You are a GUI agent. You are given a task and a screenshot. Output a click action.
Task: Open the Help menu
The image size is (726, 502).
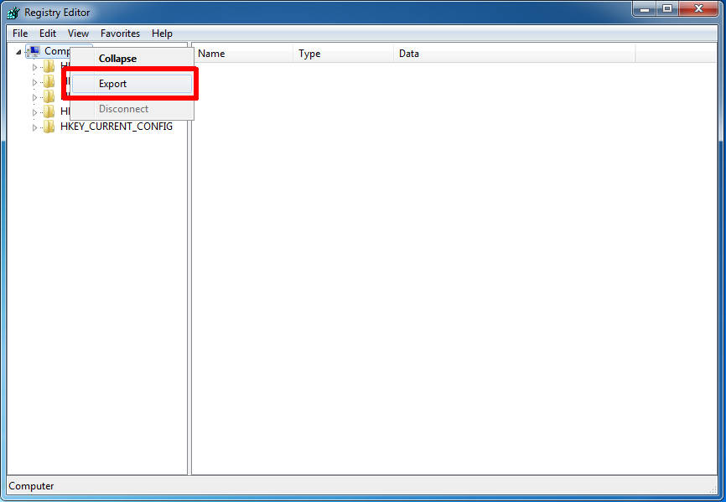(162, 34)
